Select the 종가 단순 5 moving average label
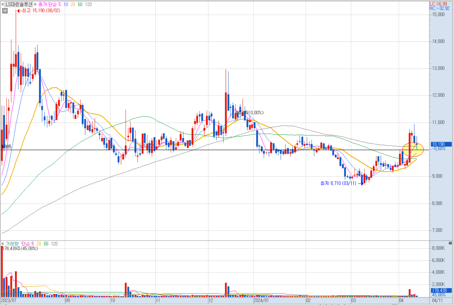The image size is (454, 305). click(50, 4)
